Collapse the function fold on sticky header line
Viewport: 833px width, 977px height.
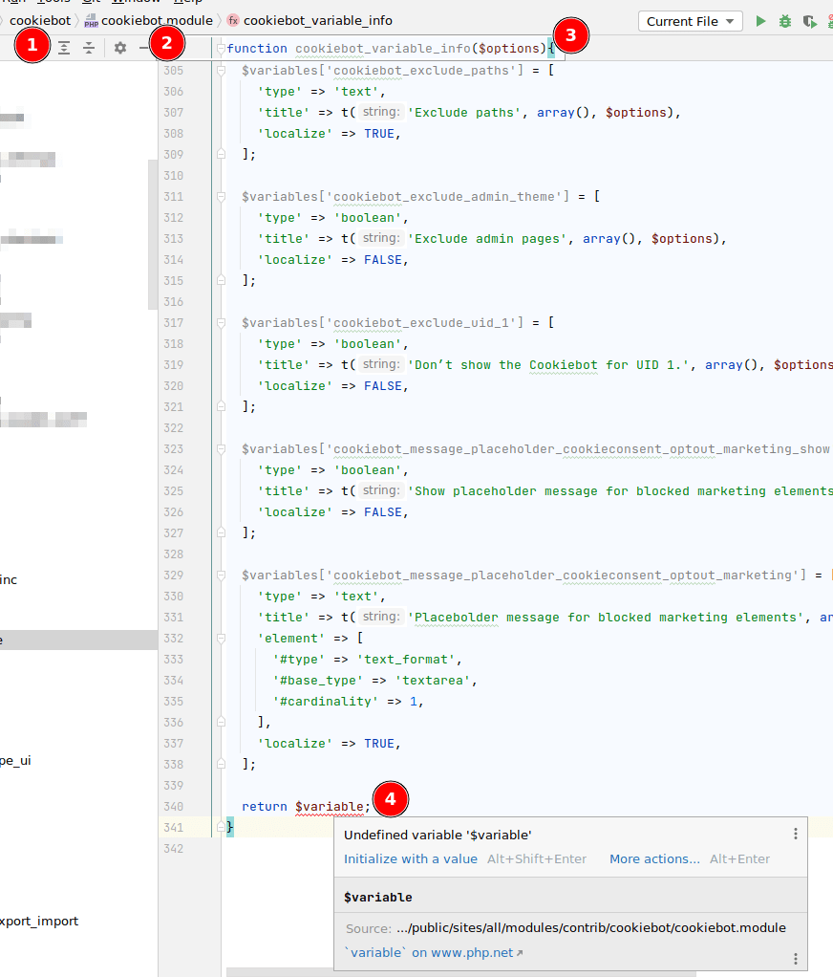click(221, 49)
